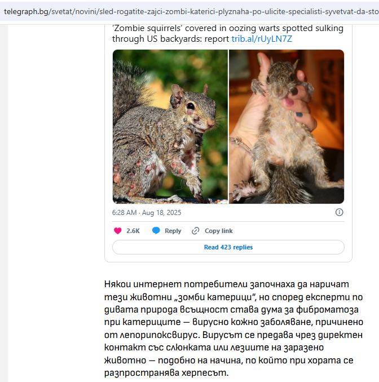379x382 pixels.
Task: Like the tweet with the pink heart icon
Action: tap(118, 231)
